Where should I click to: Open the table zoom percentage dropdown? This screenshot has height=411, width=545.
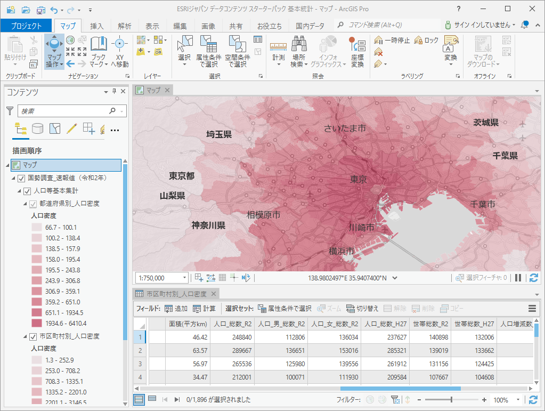[518, 400]
